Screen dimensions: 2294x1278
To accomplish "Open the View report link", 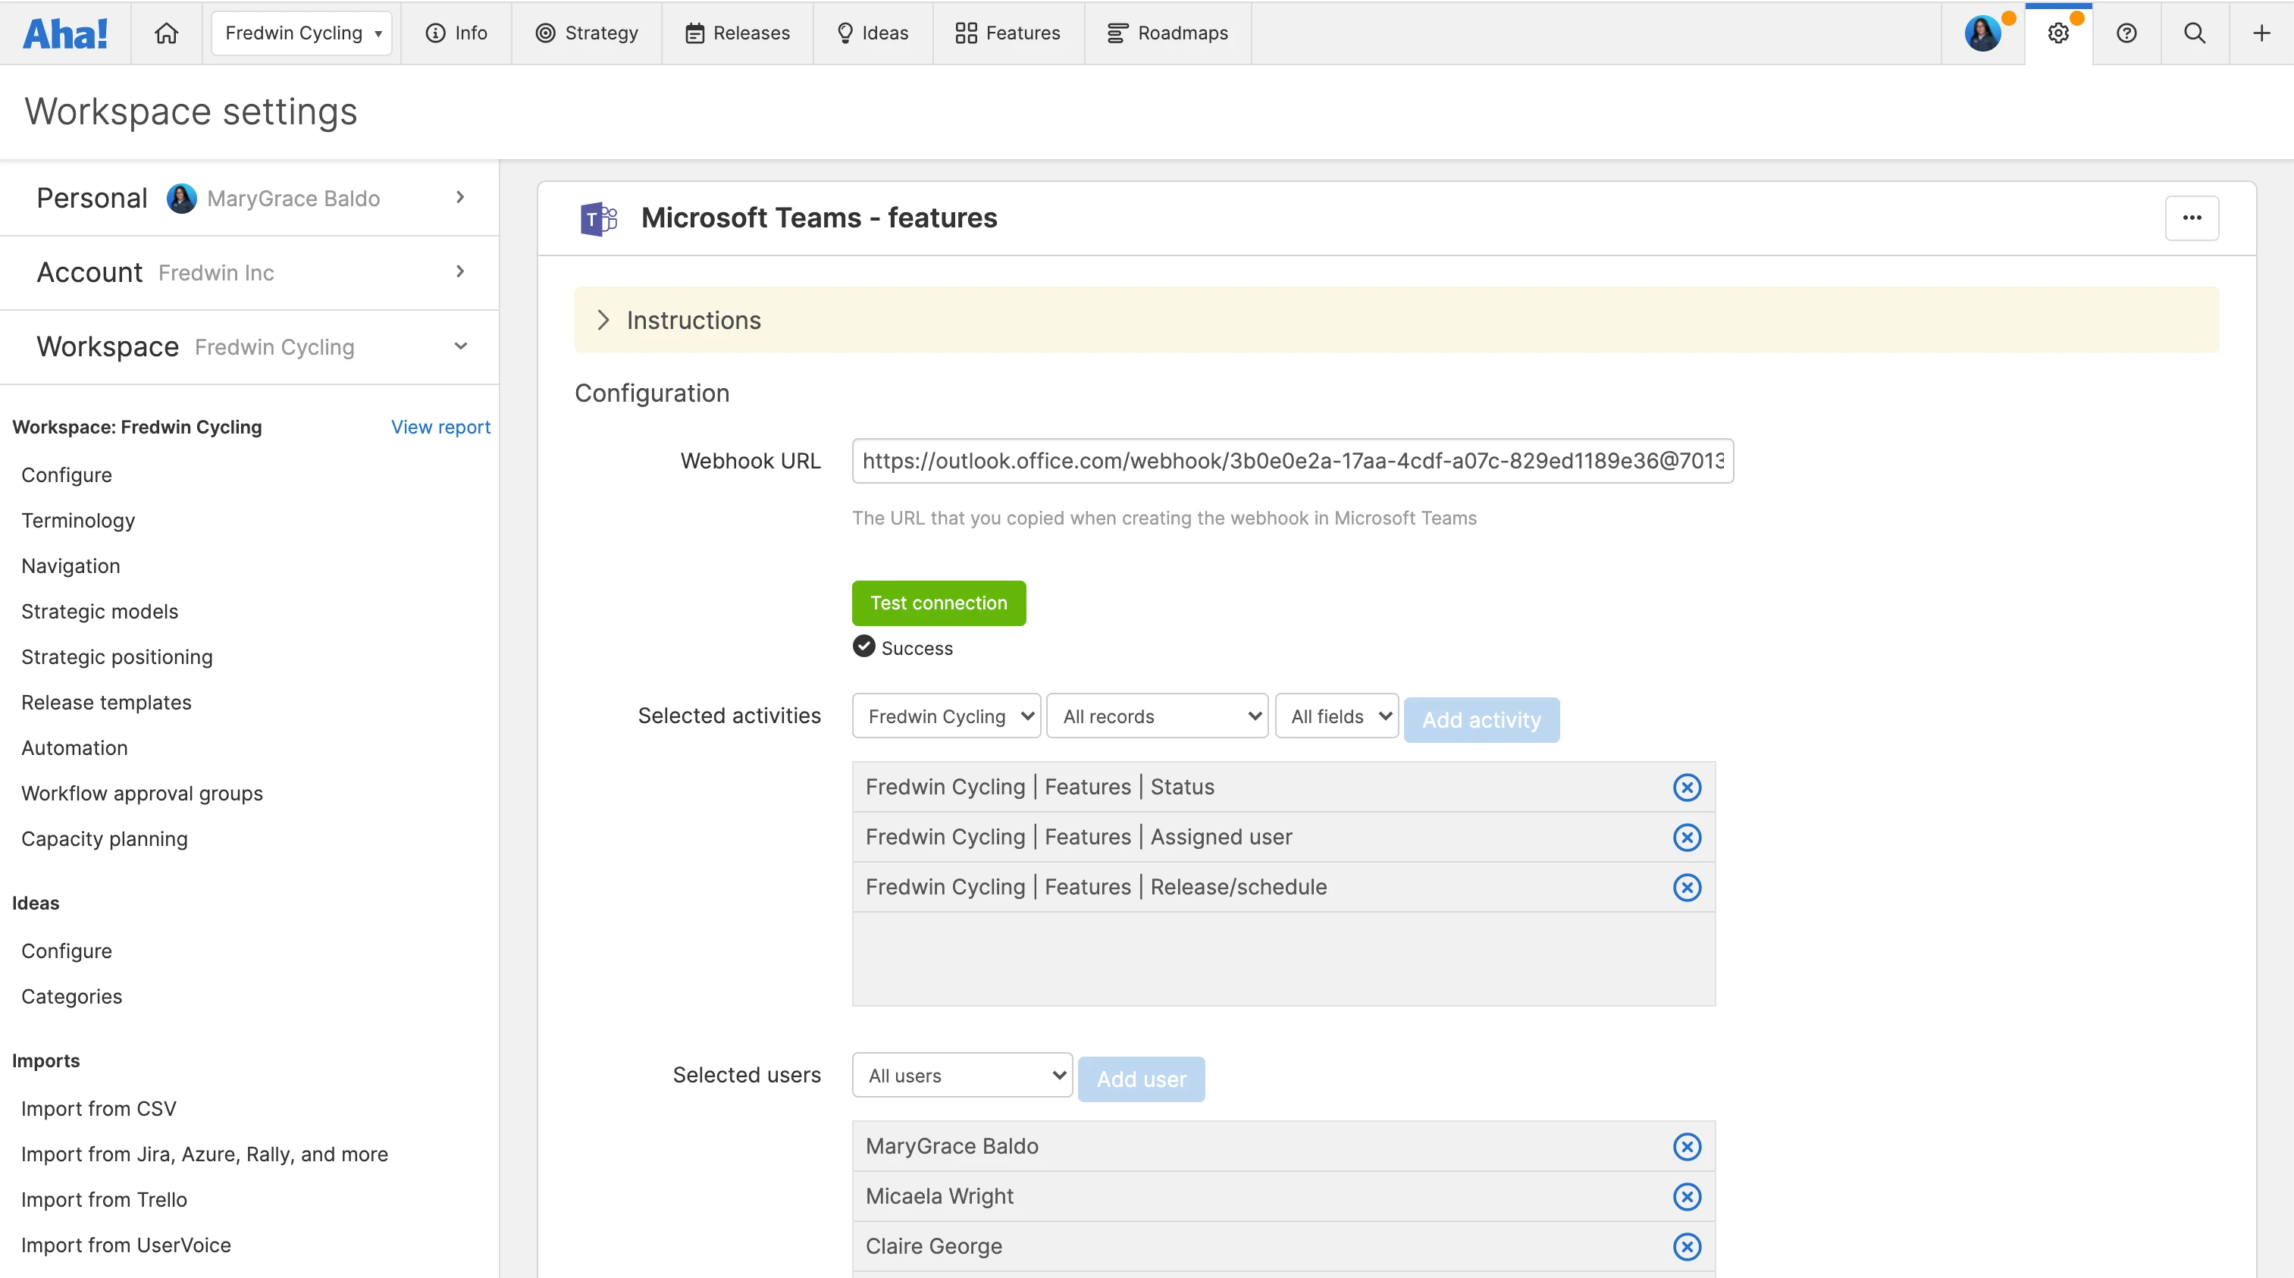I will [440, 427].
